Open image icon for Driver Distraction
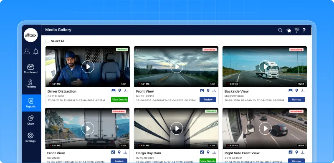This screenshot has height=163, width=334. (x=114, y=90)
